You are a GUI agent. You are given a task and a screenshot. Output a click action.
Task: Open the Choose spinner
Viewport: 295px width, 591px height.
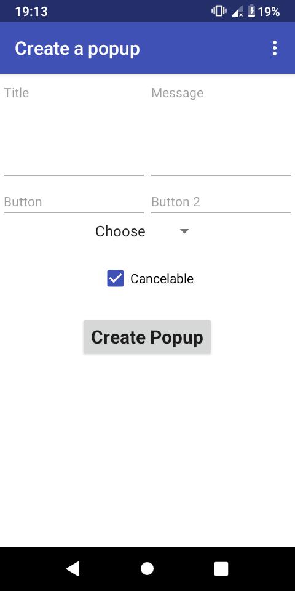142,231
